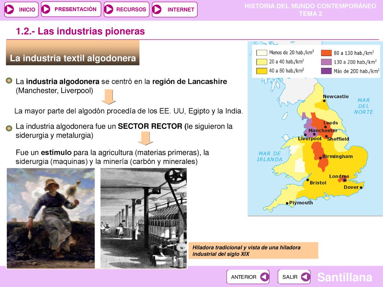383x287 pixels.
Task: Click the Leeds label on the map
Action: click(x=331, y=123)
